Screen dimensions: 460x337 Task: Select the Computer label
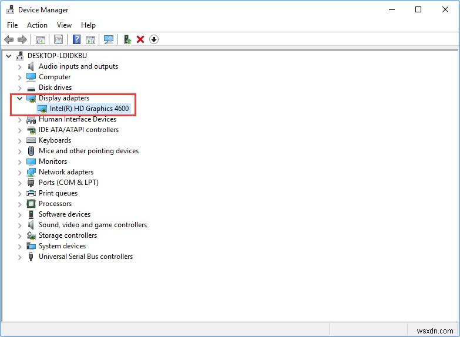click(55, 77)
